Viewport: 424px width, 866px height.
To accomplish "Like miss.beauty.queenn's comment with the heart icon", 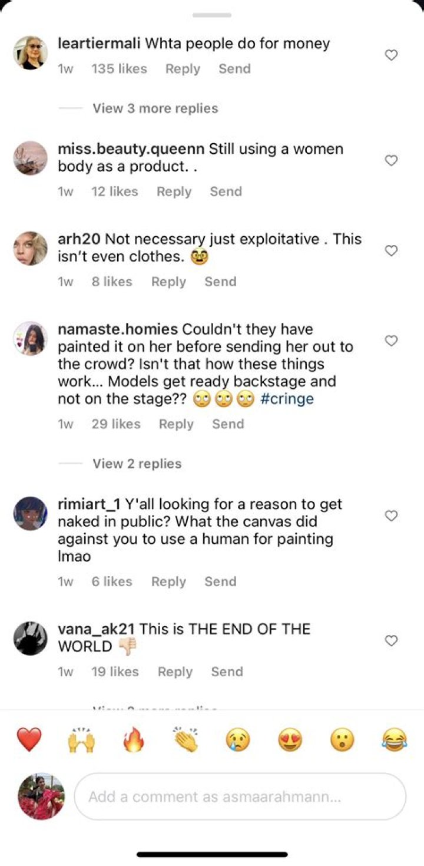I will (391, 160).
